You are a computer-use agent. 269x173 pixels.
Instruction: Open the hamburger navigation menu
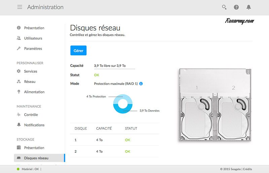[20, 7]
